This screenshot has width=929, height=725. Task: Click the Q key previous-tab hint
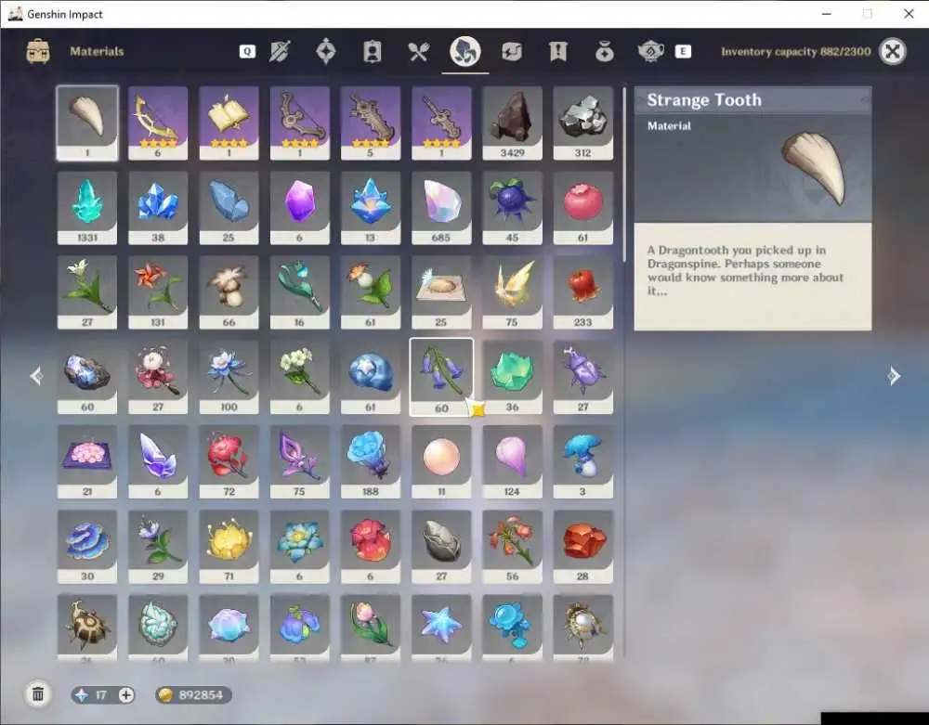coord(247,51)
